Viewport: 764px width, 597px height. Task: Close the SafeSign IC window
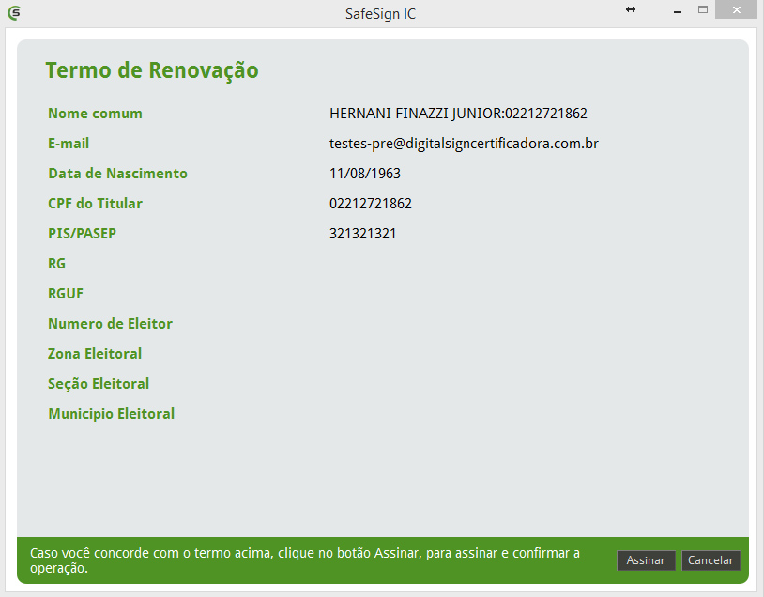pos(739,9)
